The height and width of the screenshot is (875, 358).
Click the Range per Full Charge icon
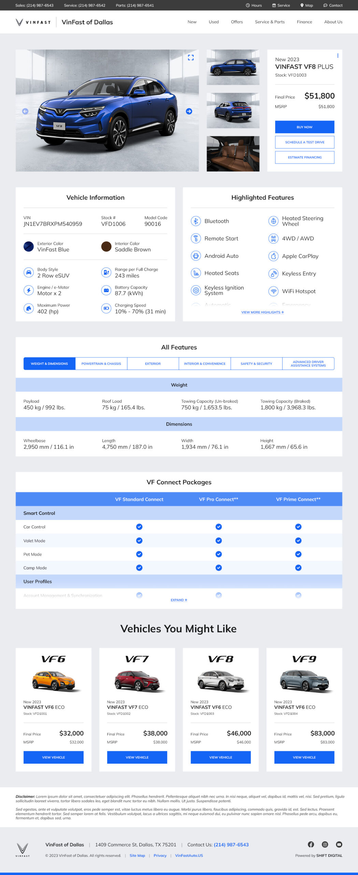point(106,273)
